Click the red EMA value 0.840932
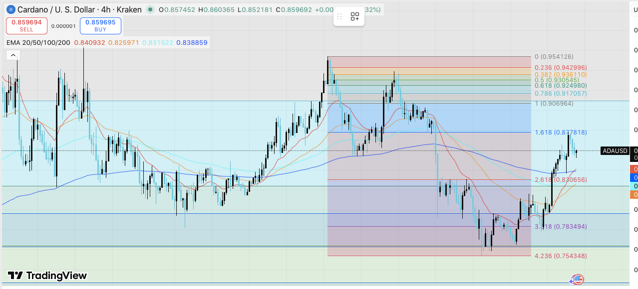This screenshot has width=638, height=289. [90, 43]
